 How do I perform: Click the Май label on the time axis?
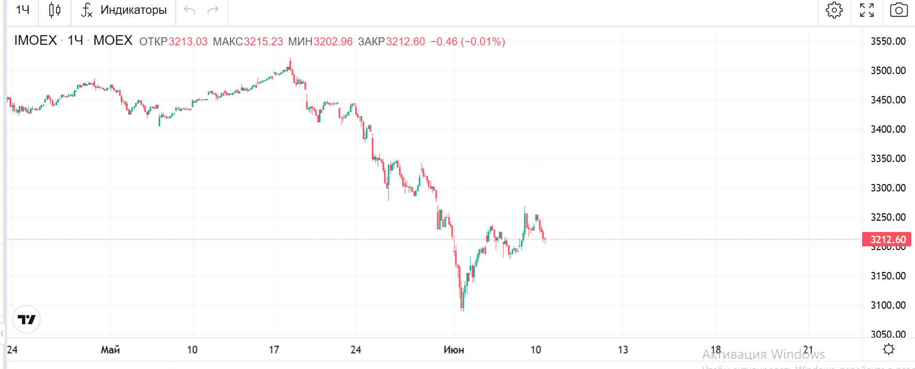pos(111,350)
